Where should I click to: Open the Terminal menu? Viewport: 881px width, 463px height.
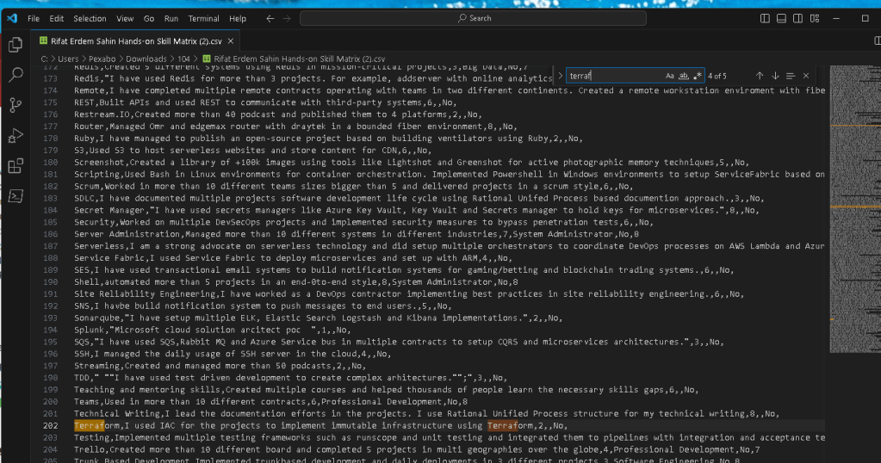pos(204,19)
